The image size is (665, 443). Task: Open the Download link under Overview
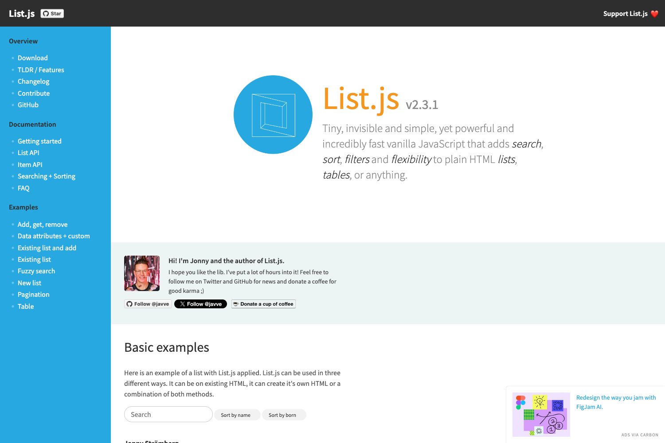tap(32, 58)
